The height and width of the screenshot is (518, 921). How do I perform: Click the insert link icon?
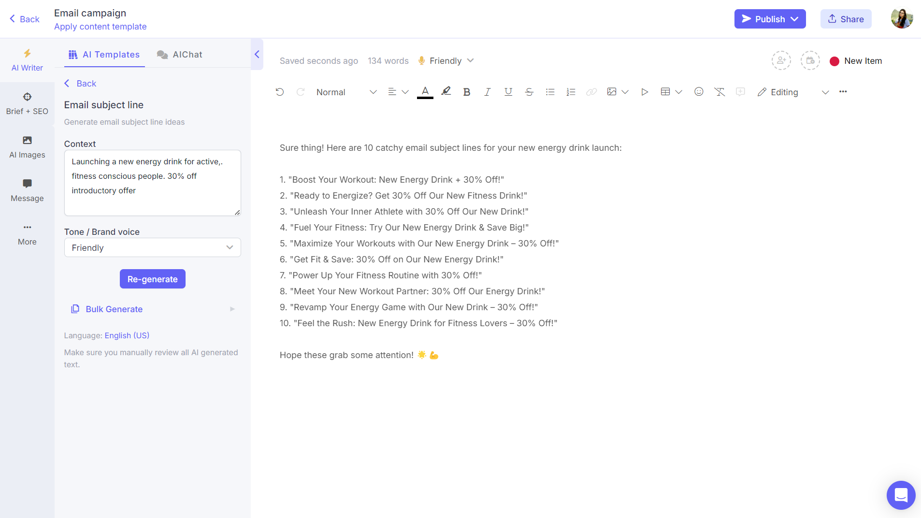tap(591, 92)
